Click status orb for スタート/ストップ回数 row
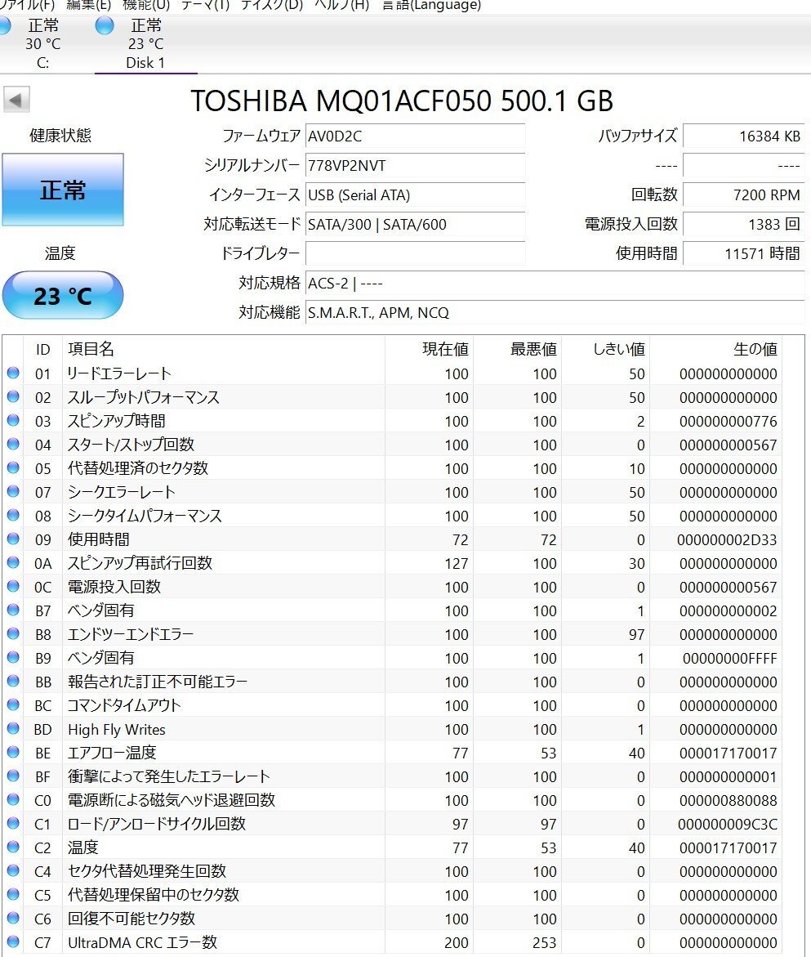Image resolution: width=811 pixels, height=957 pixels. point(13,445)
